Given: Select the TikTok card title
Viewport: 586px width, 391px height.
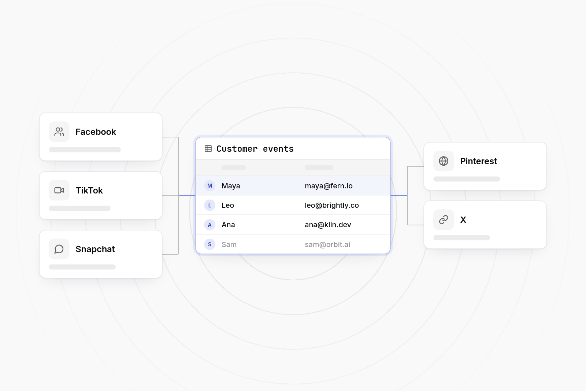Looking at the screenshot, I should tap(89, 191).
